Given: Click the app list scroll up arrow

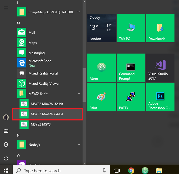Looking at the screenshot, I should click(84, 2).
